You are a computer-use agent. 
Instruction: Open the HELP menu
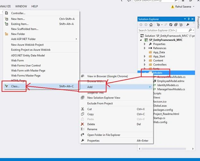coord(35,6)
